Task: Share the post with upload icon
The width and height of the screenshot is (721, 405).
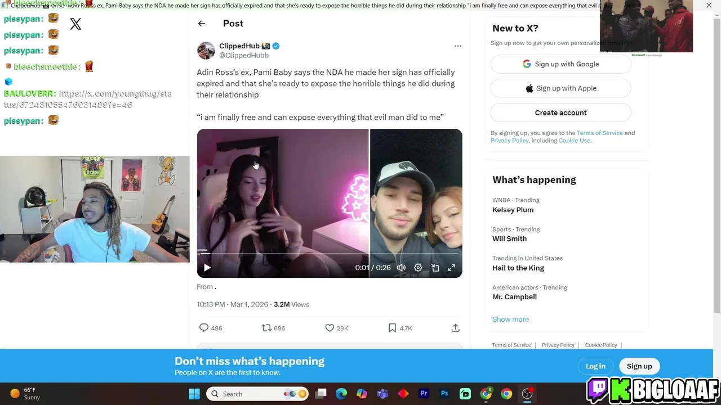Action: coord(456,328)
